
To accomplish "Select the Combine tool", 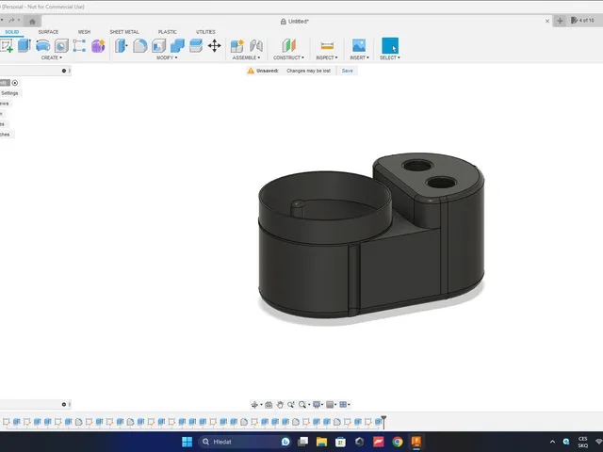I will [177, 46].
